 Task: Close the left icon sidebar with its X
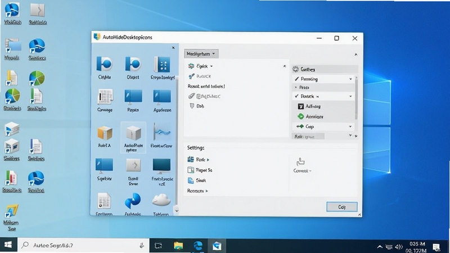point(173,48)
